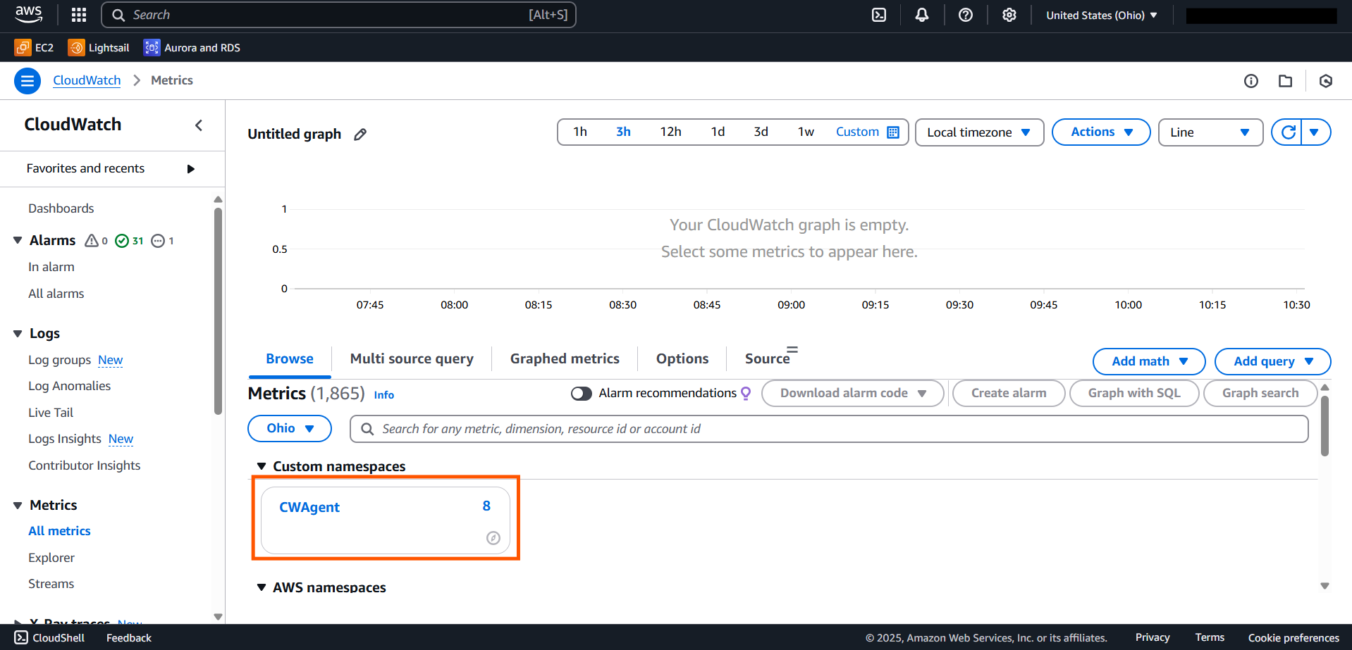
Task: Collapse the CloudWatch sidebar arrow
Action: coord(199,125)
